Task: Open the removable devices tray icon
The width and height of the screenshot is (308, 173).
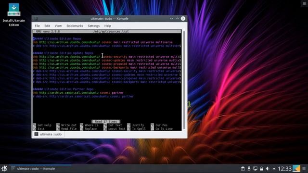Action: click(249, 169)
